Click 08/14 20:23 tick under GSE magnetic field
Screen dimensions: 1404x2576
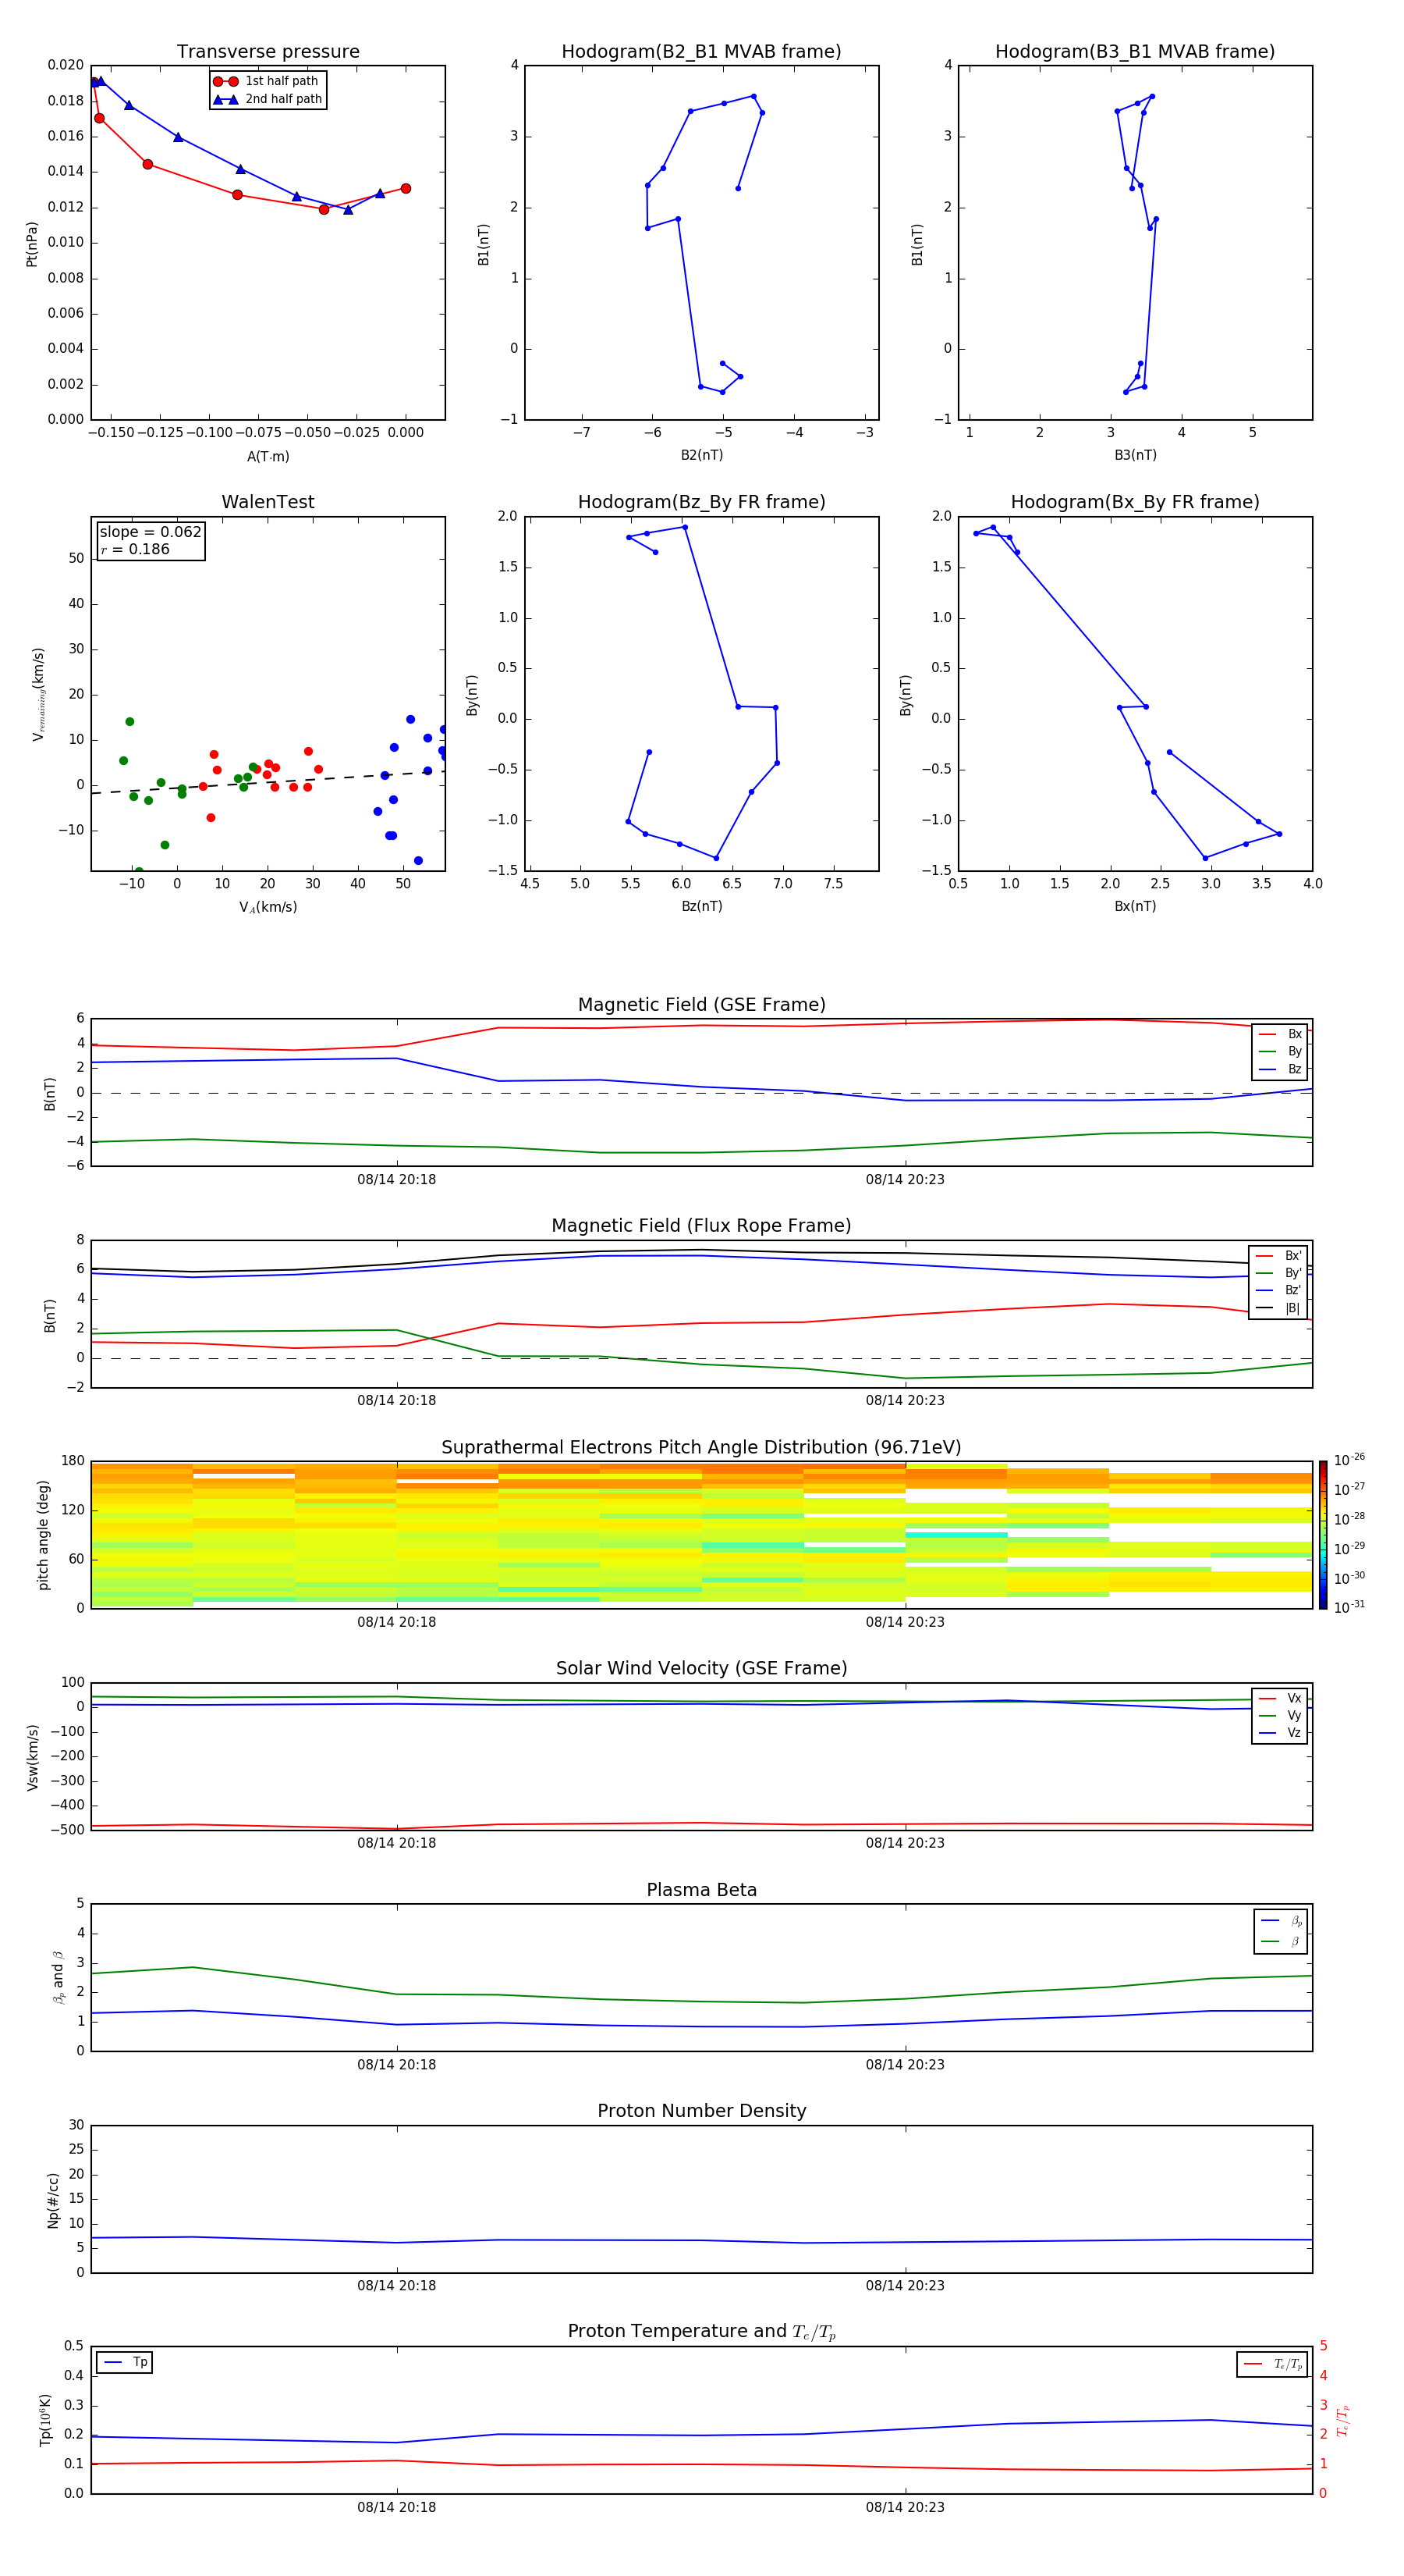coord(906,1180)
